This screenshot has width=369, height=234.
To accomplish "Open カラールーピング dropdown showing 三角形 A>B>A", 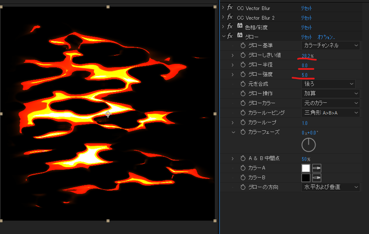I will (331, 113).
